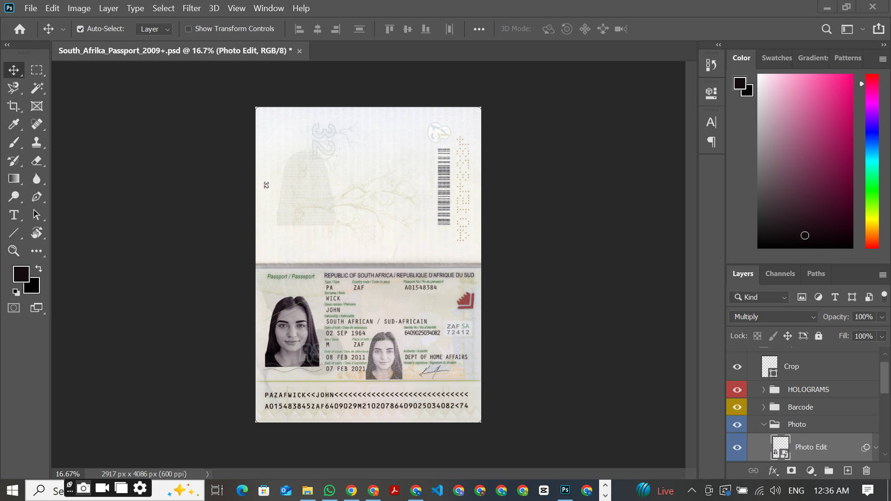891x501 pixels.
Task: Hide the HOLOGRAMS layer group
Action: click(x=737, y=390)
